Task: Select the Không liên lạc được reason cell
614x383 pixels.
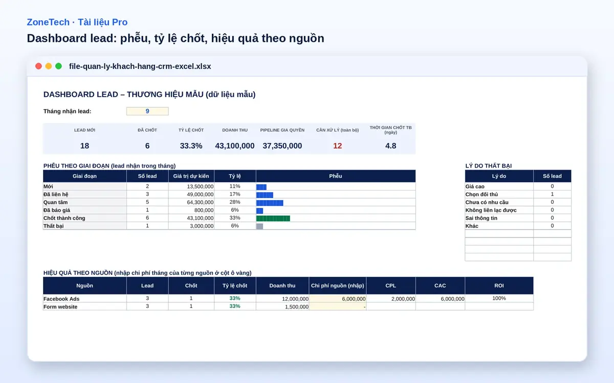Action: pos(499,210)
